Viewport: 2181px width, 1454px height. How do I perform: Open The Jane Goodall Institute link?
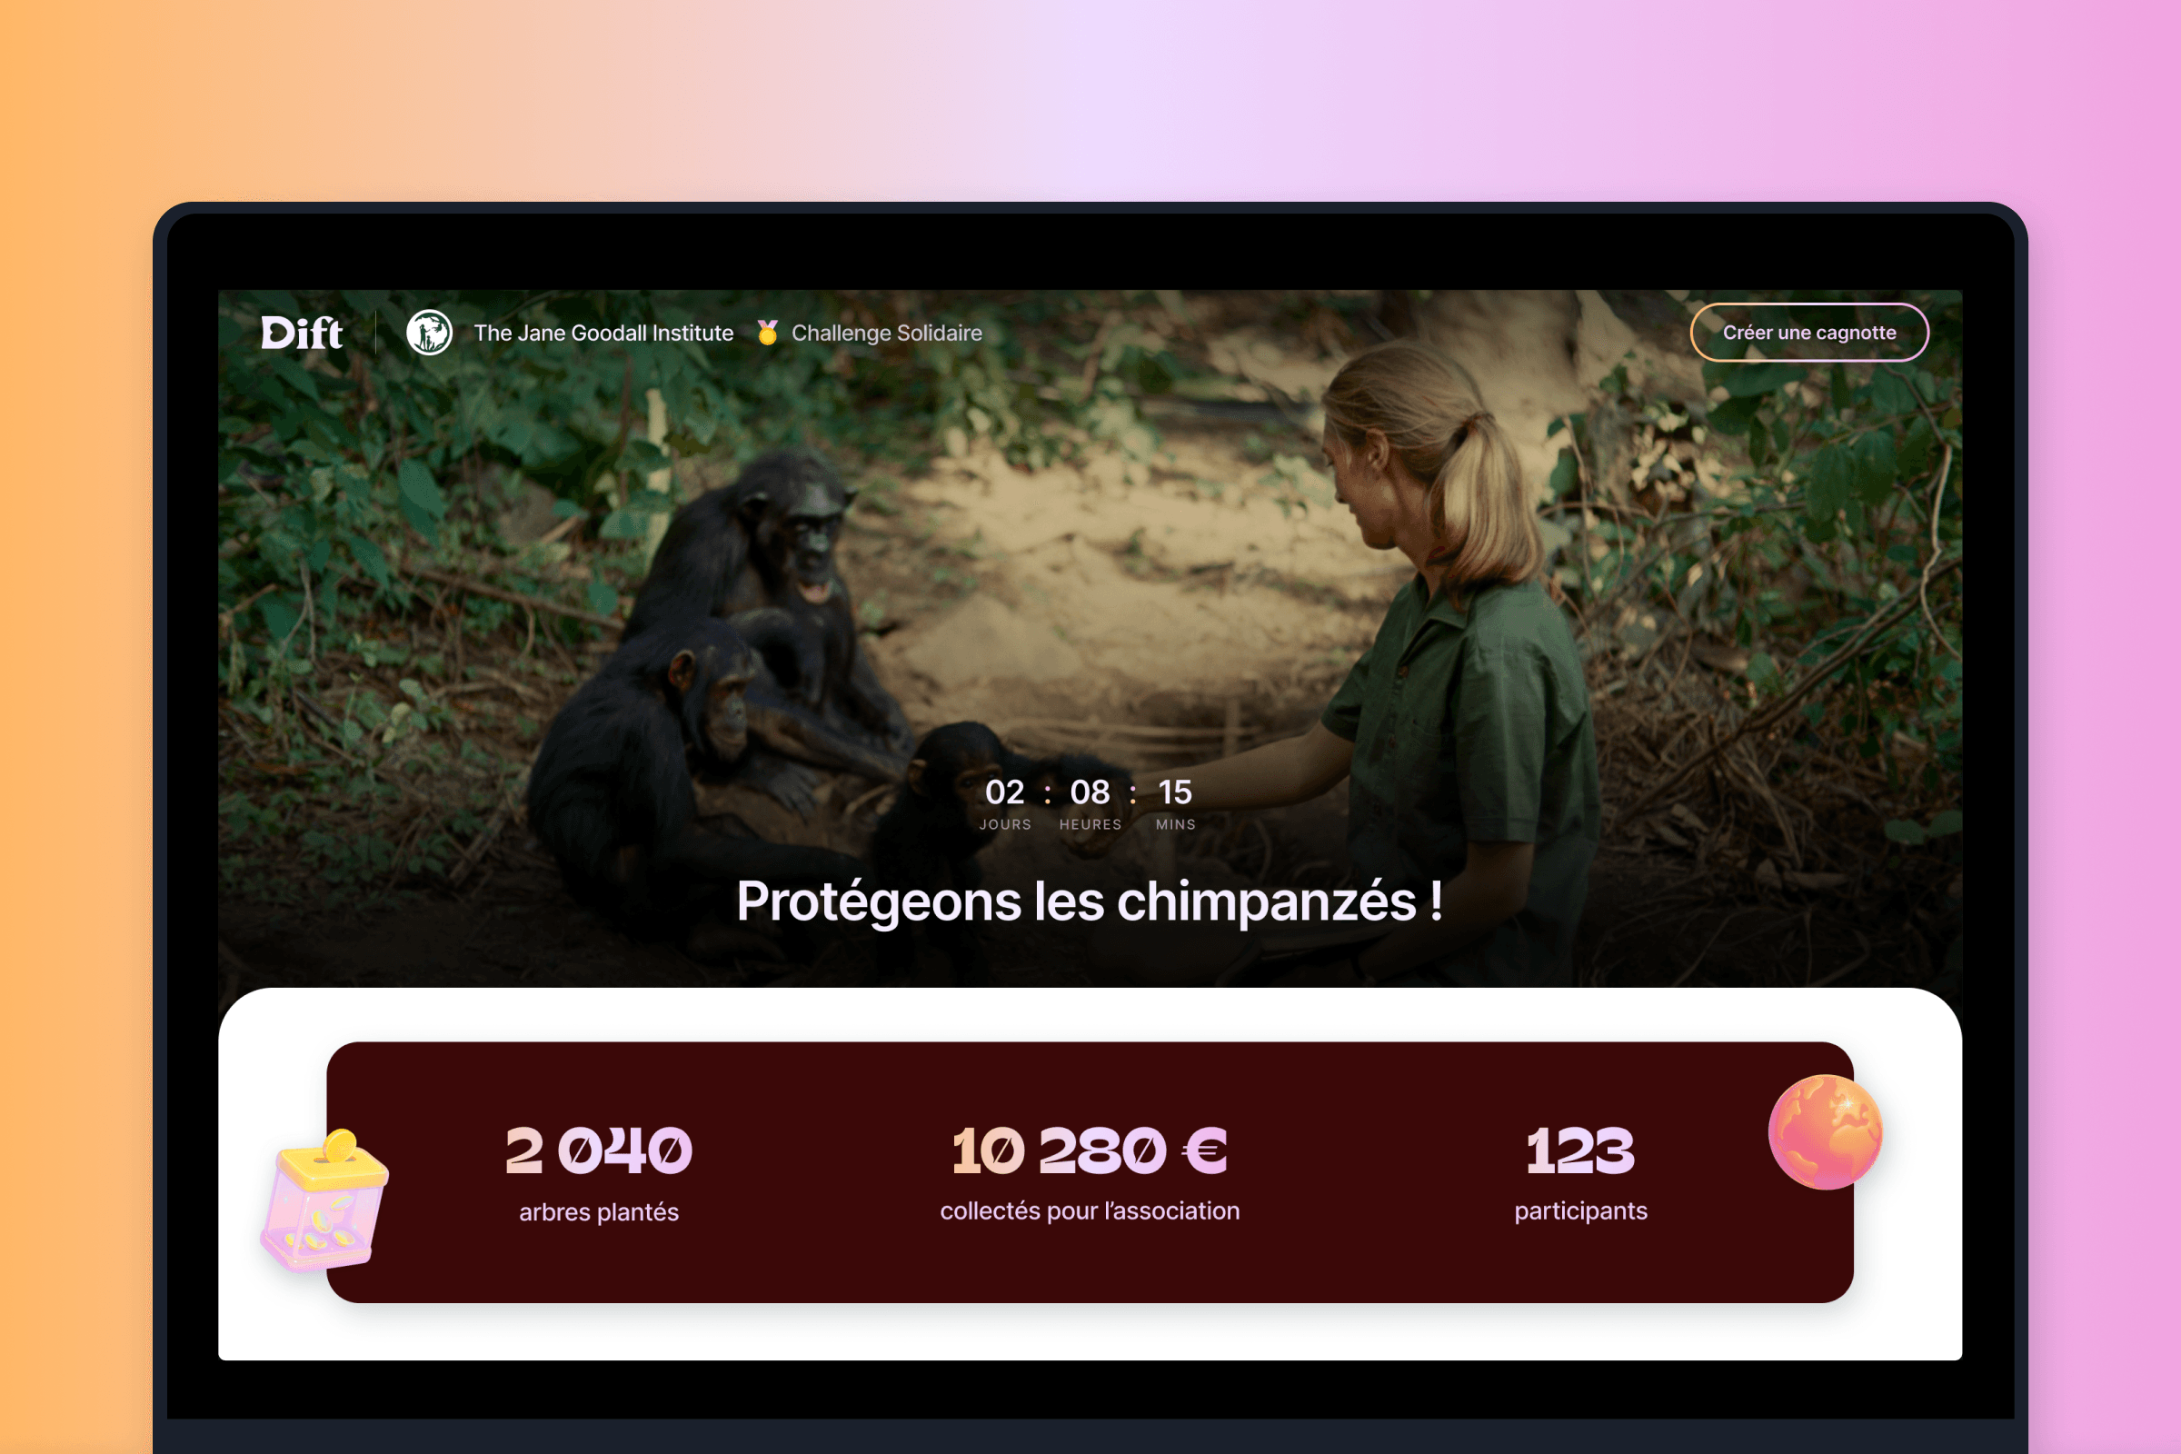(603, 333)
